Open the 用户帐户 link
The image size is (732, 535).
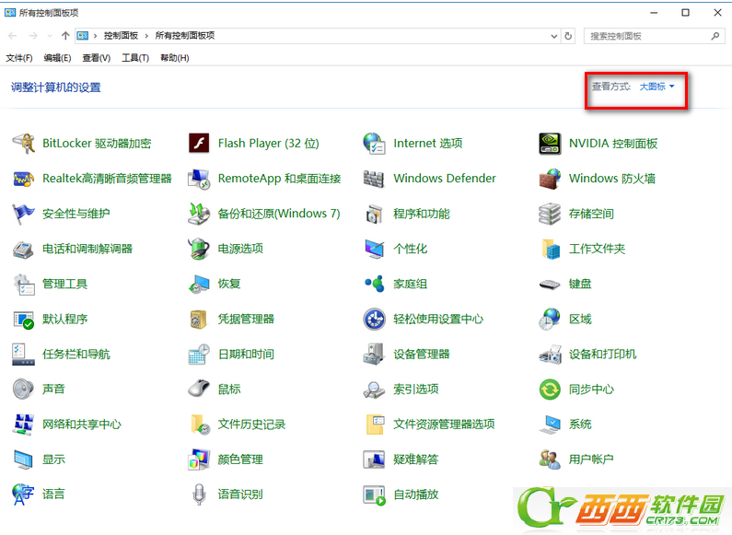pyautogui.click(x=591, y=459)
